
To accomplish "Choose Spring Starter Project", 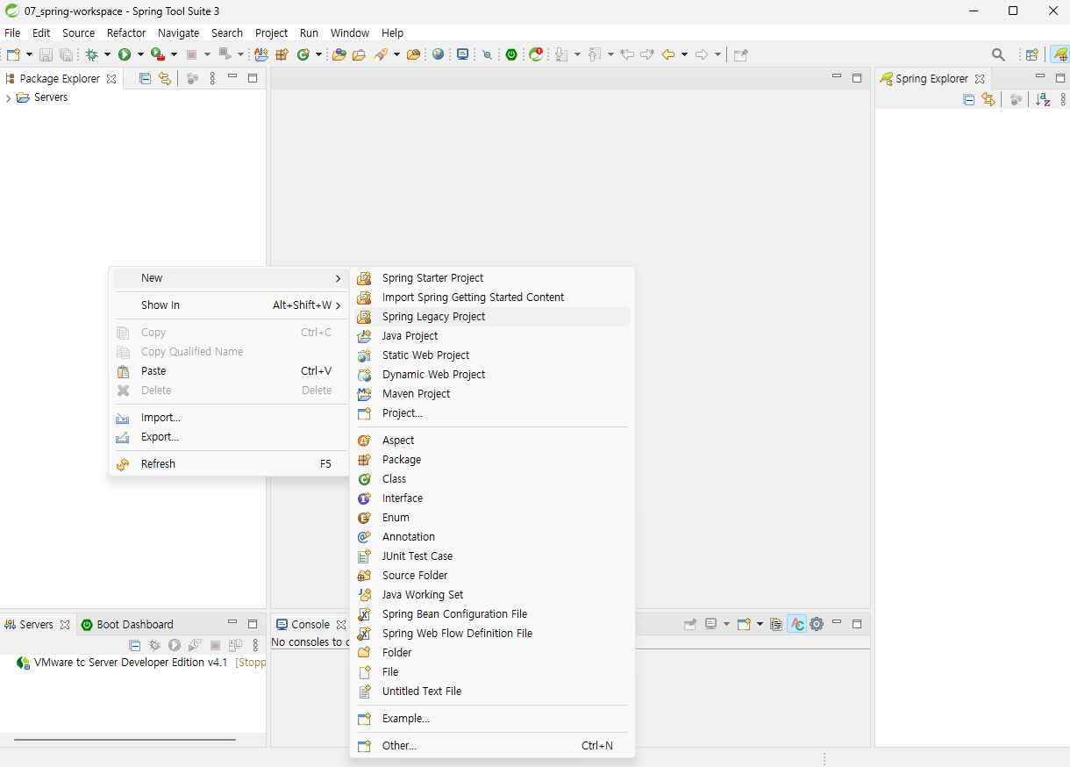I will tap(492, 278).
